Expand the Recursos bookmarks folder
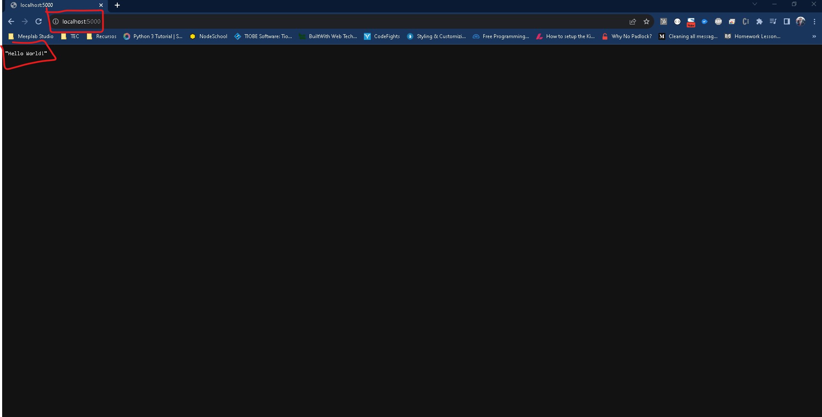 pyautogui.click(x=101, y=36)
